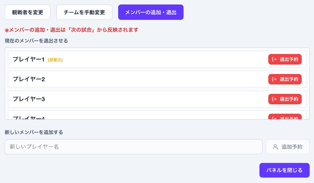Switch to the 観戦者を変更 tab
Image resolution: width=314 pixels, height=183 pixels.
click(27, 12)
